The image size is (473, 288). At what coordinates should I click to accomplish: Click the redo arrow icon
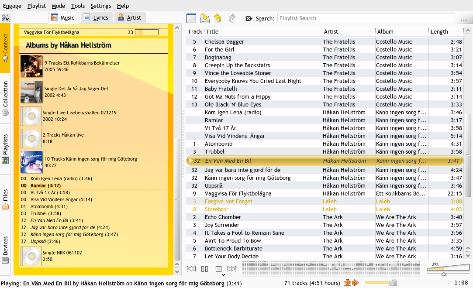[232, 18]
